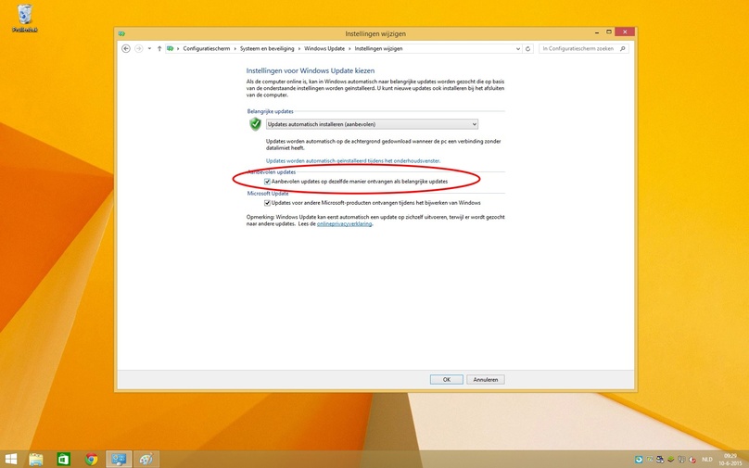Toggle Aanbevolen updates op dezelfde manier checkbox
Screen dimensions: 749x468
(x=268, y=182)
